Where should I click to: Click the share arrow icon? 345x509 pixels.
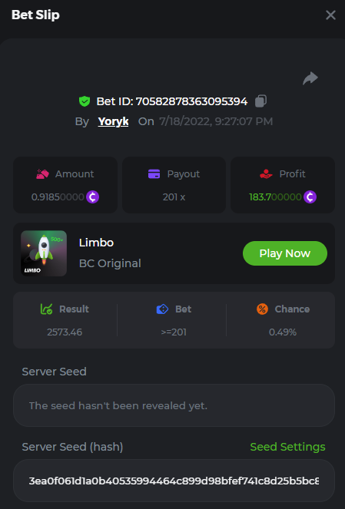coord(310,78)
